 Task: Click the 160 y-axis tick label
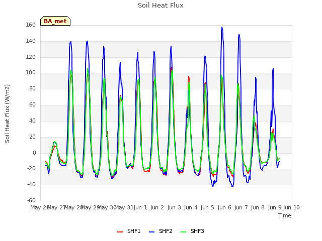[x=31, y=25]
